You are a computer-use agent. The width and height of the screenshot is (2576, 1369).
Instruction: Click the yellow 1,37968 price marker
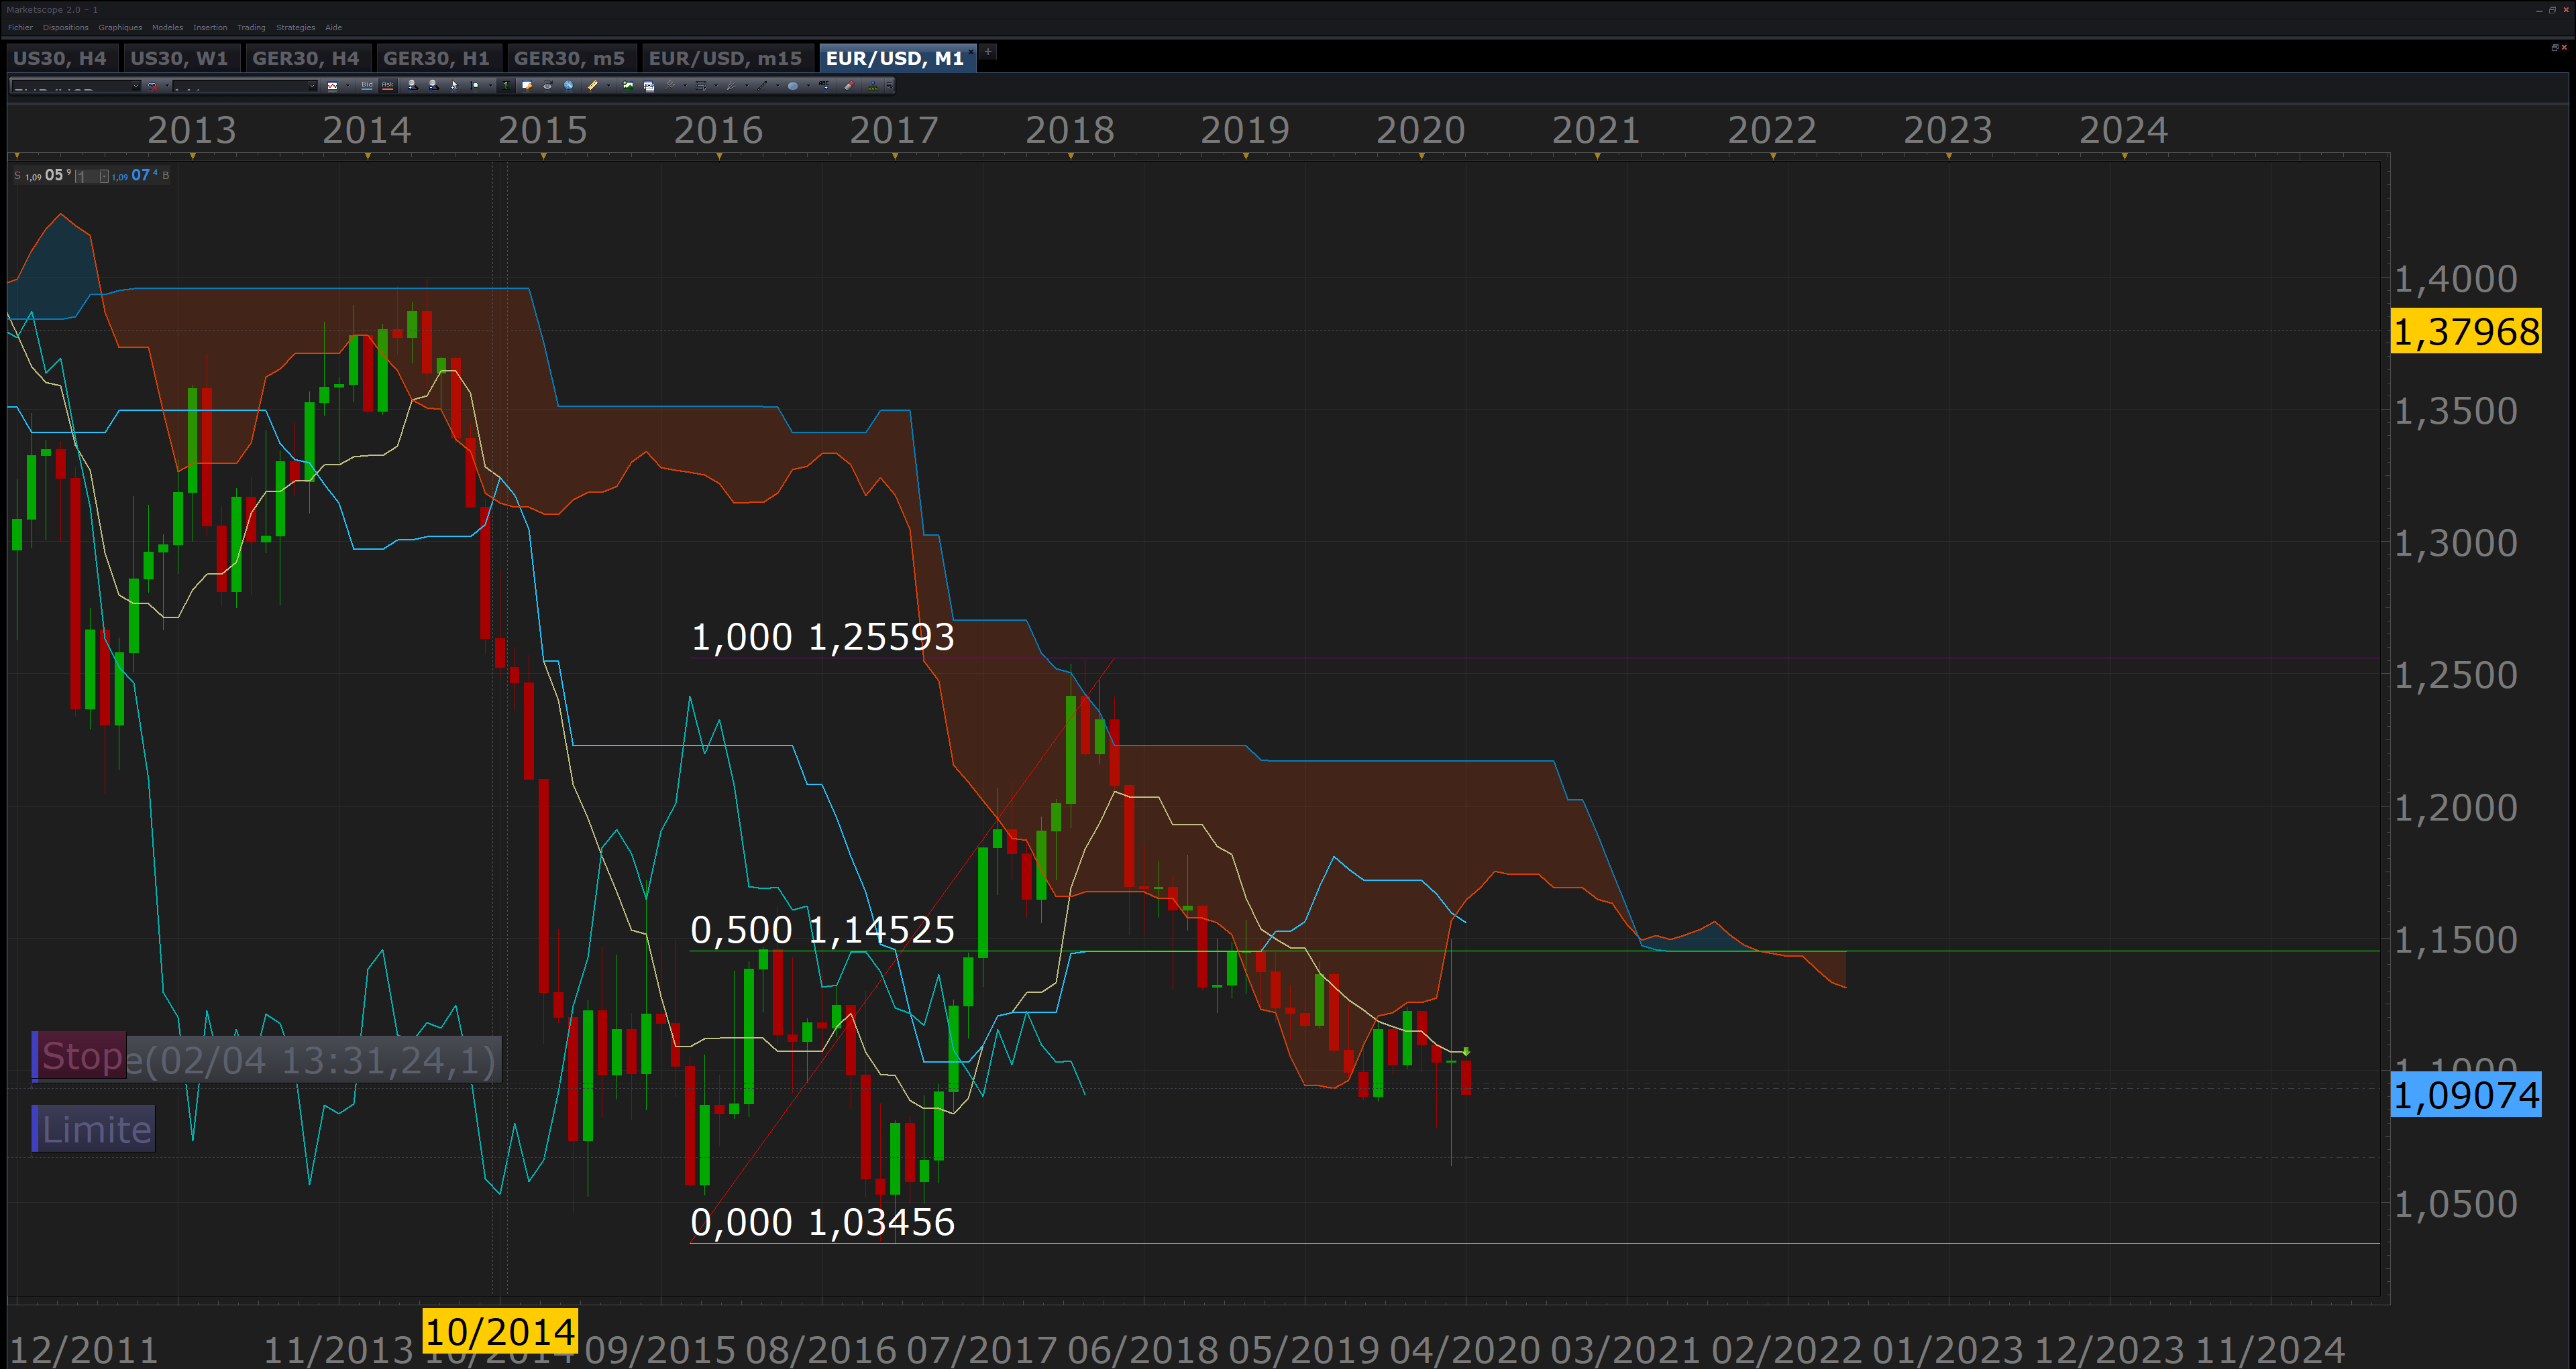pyautogui.click(x=2466, y=332)
